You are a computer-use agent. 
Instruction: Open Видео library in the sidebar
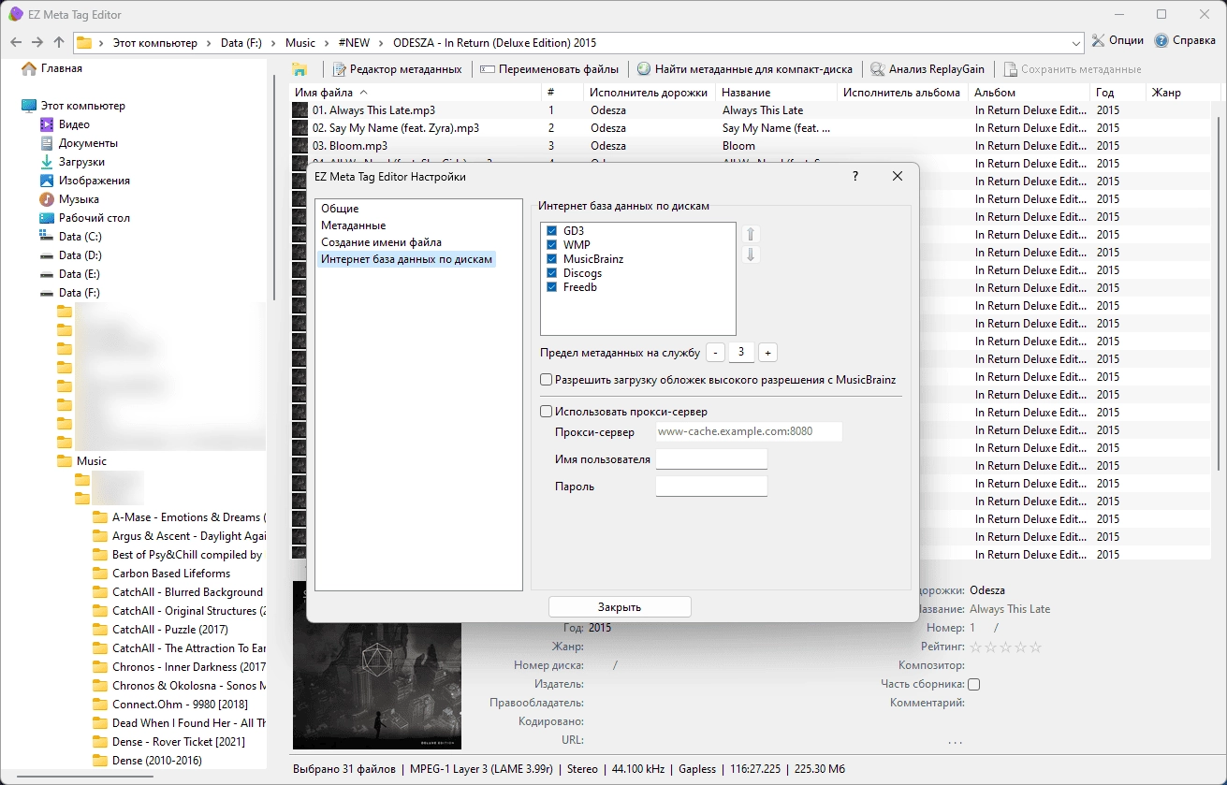point(74,124)
